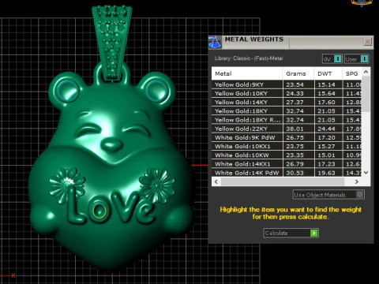Select the Yellow Gold:10KY row
The width and height of the screenshot is (379, 284).
tap(287, 93)
